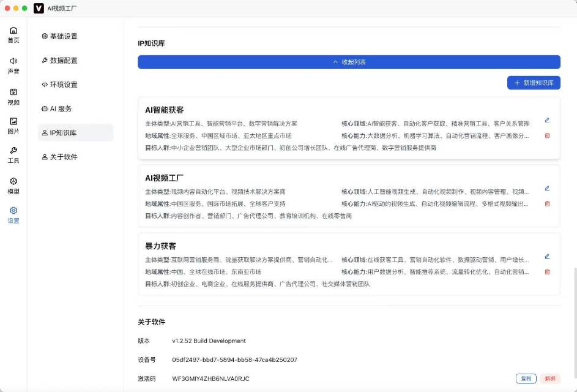Delete the 暴力获客 knowledge base
The height and width of the screenshot is (392, 577).
click(547, 272)
